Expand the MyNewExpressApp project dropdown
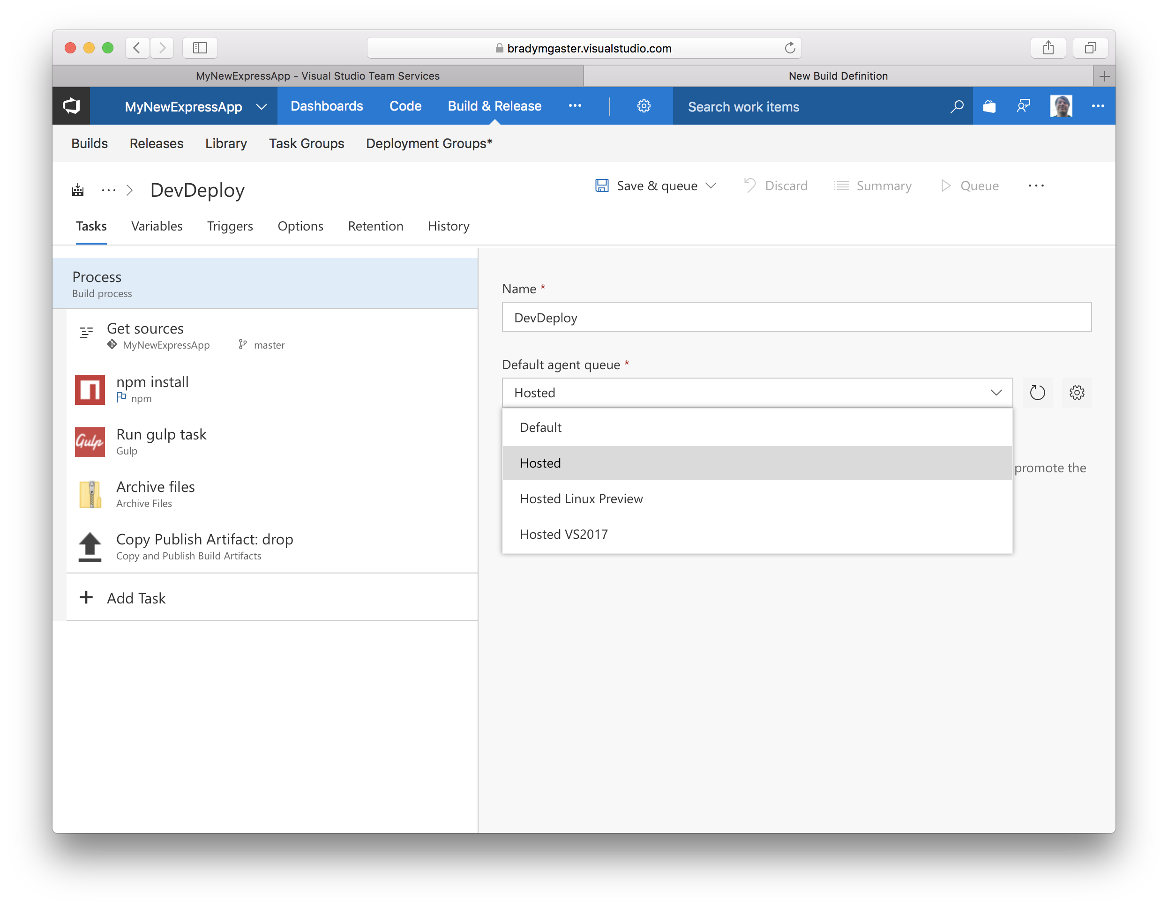 pos(261,106)
